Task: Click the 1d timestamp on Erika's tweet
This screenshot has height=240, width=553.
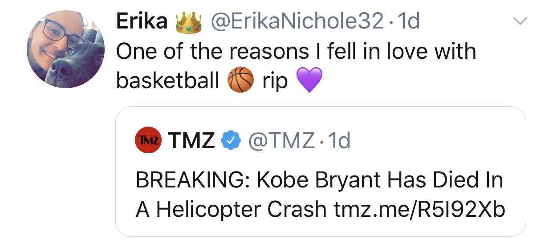Action: [x=408, y=21]
